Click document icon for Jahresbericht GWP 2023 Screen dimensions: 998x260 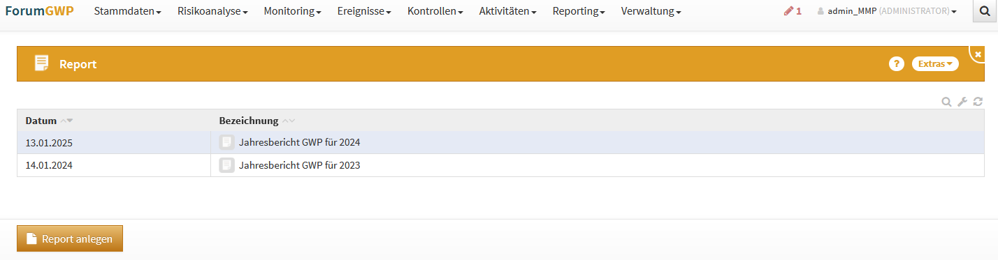tap(226, 165)
